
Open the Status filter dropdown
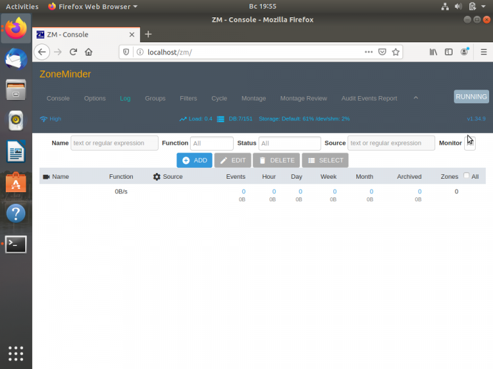click(x=290, y=143)
